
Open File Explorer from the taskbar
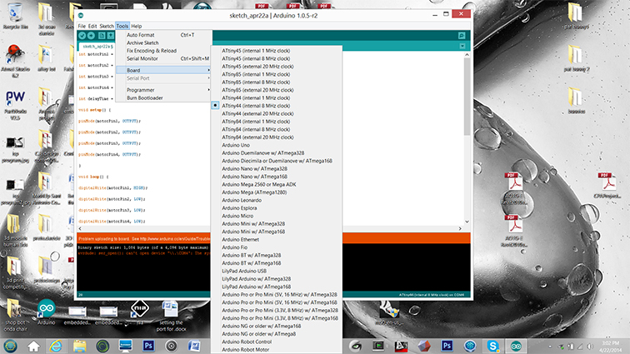pyautogui.click(x=79, y=346)
